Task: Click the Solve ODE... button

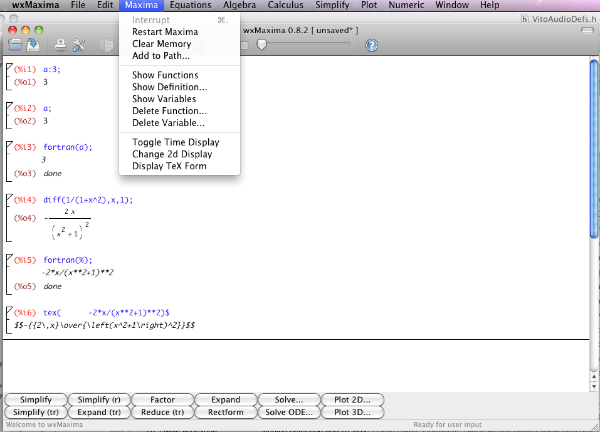Action: click(289, 412)
